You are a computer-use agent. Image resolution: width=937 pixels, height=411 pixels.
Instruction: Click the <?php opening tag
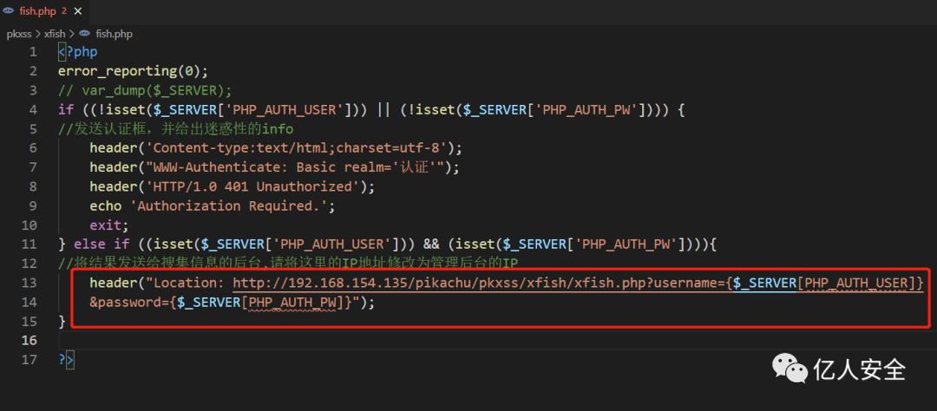[x=78, y=52]
